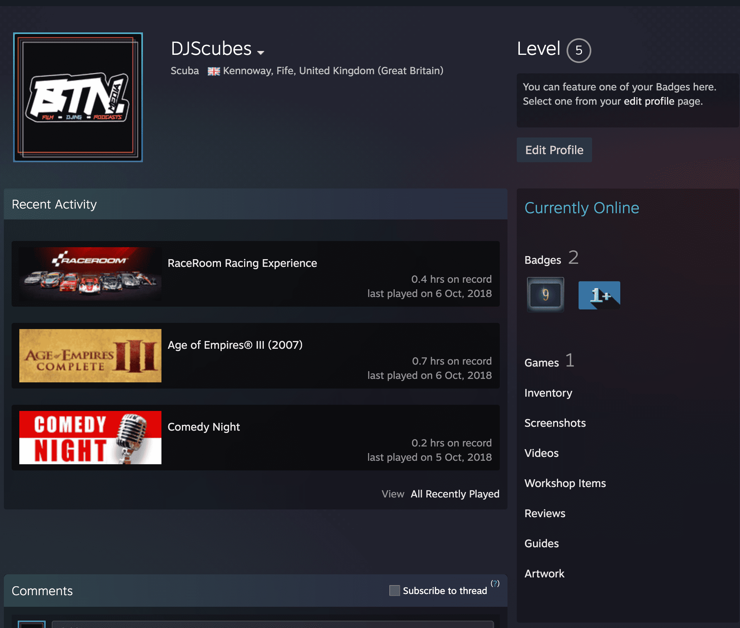Open the Age of Empires III banner
This screenshot has height=628, width=740.
(x=90, y=356)
